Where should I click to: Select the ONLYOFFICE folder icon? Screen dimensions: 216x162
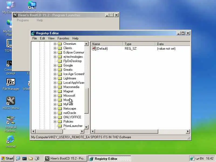pos(60,117)
